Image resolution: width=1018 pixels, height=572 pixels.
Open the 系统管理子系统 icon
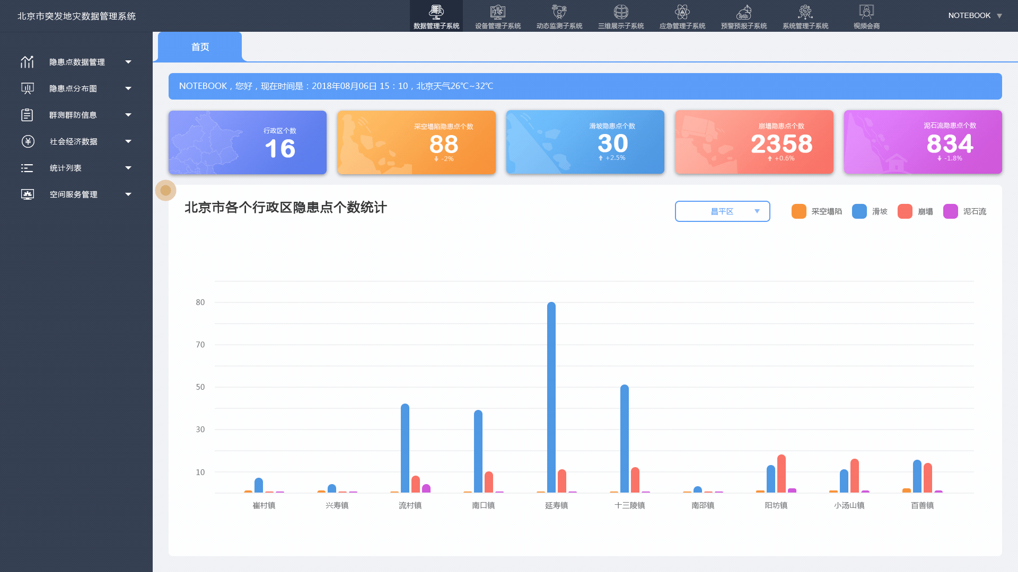tap(805, 13)
